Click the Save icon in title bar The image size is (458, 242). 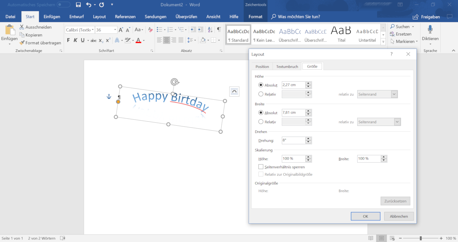[78, 5]
